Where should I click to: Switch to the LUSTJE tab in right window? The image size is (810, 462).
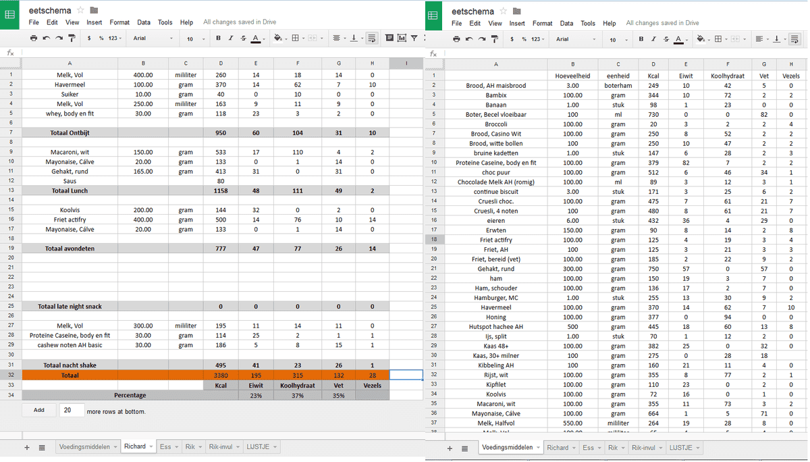pyautogui.click(x=684, y=448)
